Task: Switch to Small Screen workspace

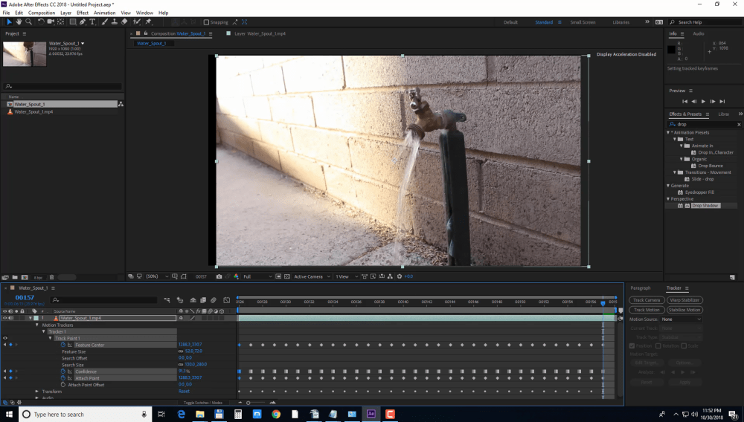Action: click(x=583, y=22)
